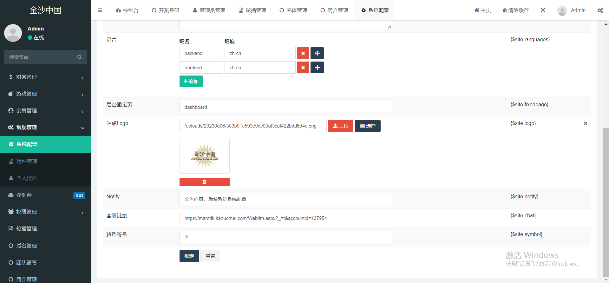Delete the frontend language row

303,68
